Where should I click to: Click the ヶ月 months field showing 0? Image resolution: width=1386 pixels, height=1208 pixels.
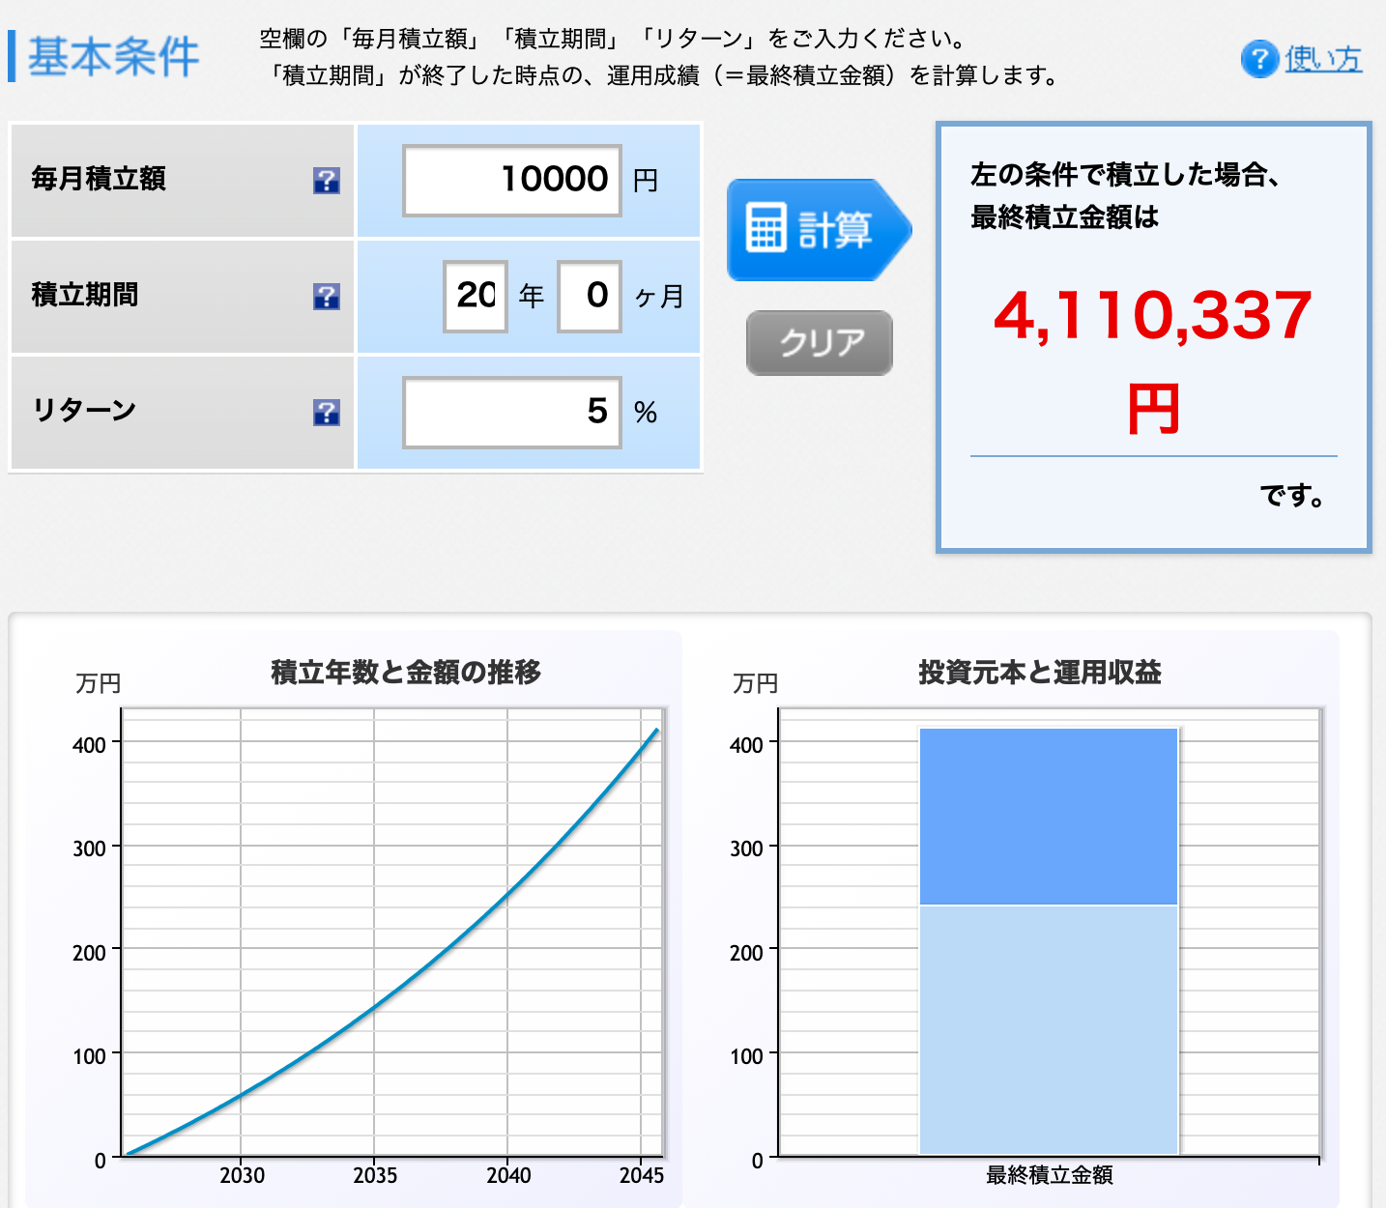(589, 296)
